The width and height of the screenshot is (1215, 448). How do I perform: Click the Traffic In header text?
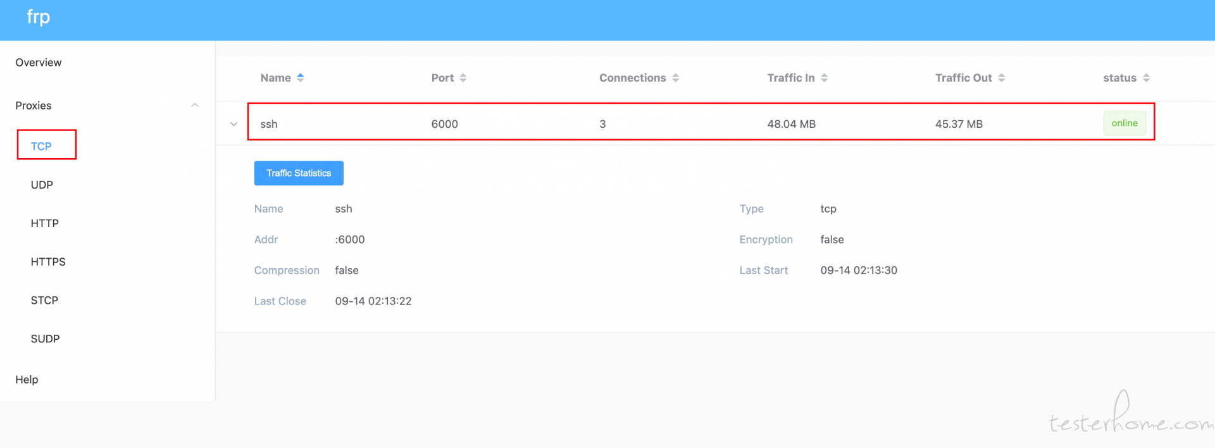pos(791,78)
